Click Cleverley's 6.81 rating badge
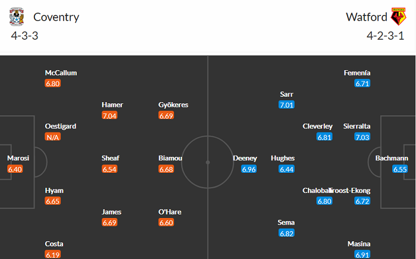This screenshot has width=416, height=259. 324,137
